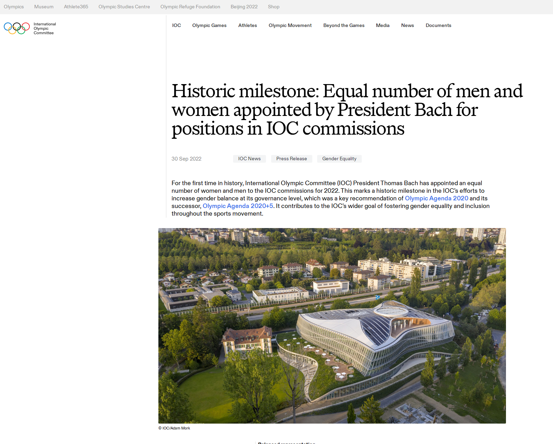Click the aerial Olympic House photo
This screenshot has height=444, width=553.
coord(332,326)
